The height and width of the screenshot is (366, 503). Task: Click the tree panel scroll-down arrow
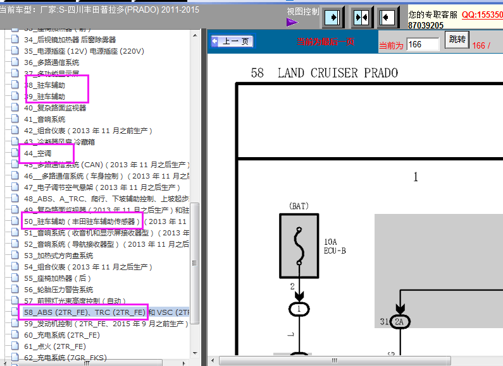(195, 353)
